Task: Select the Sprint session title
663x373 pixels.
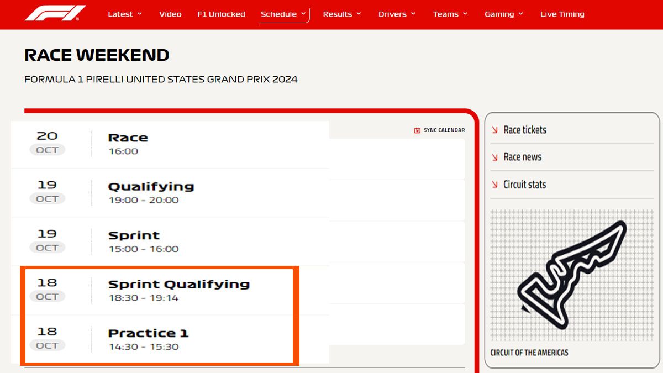Action: tap(134, 236)
